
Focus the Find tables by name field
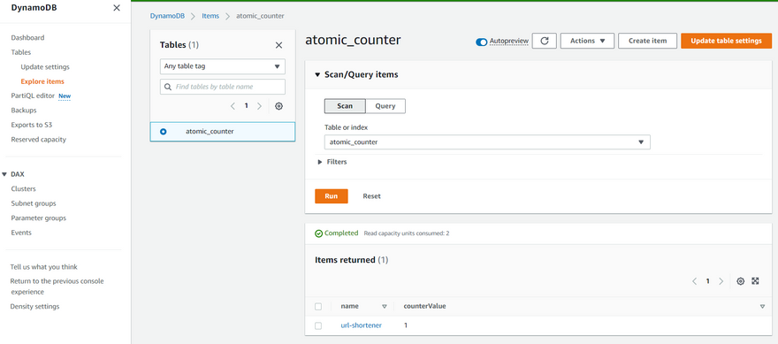click(223, 87)
